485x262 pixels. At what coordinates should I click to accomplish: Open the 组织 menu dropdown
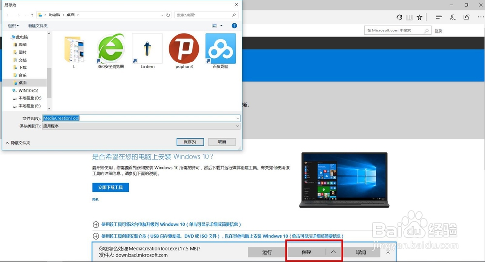point(13,26)
